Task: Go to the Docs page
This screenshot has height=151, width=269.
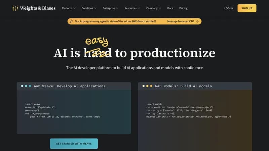Action: (170, 8)
